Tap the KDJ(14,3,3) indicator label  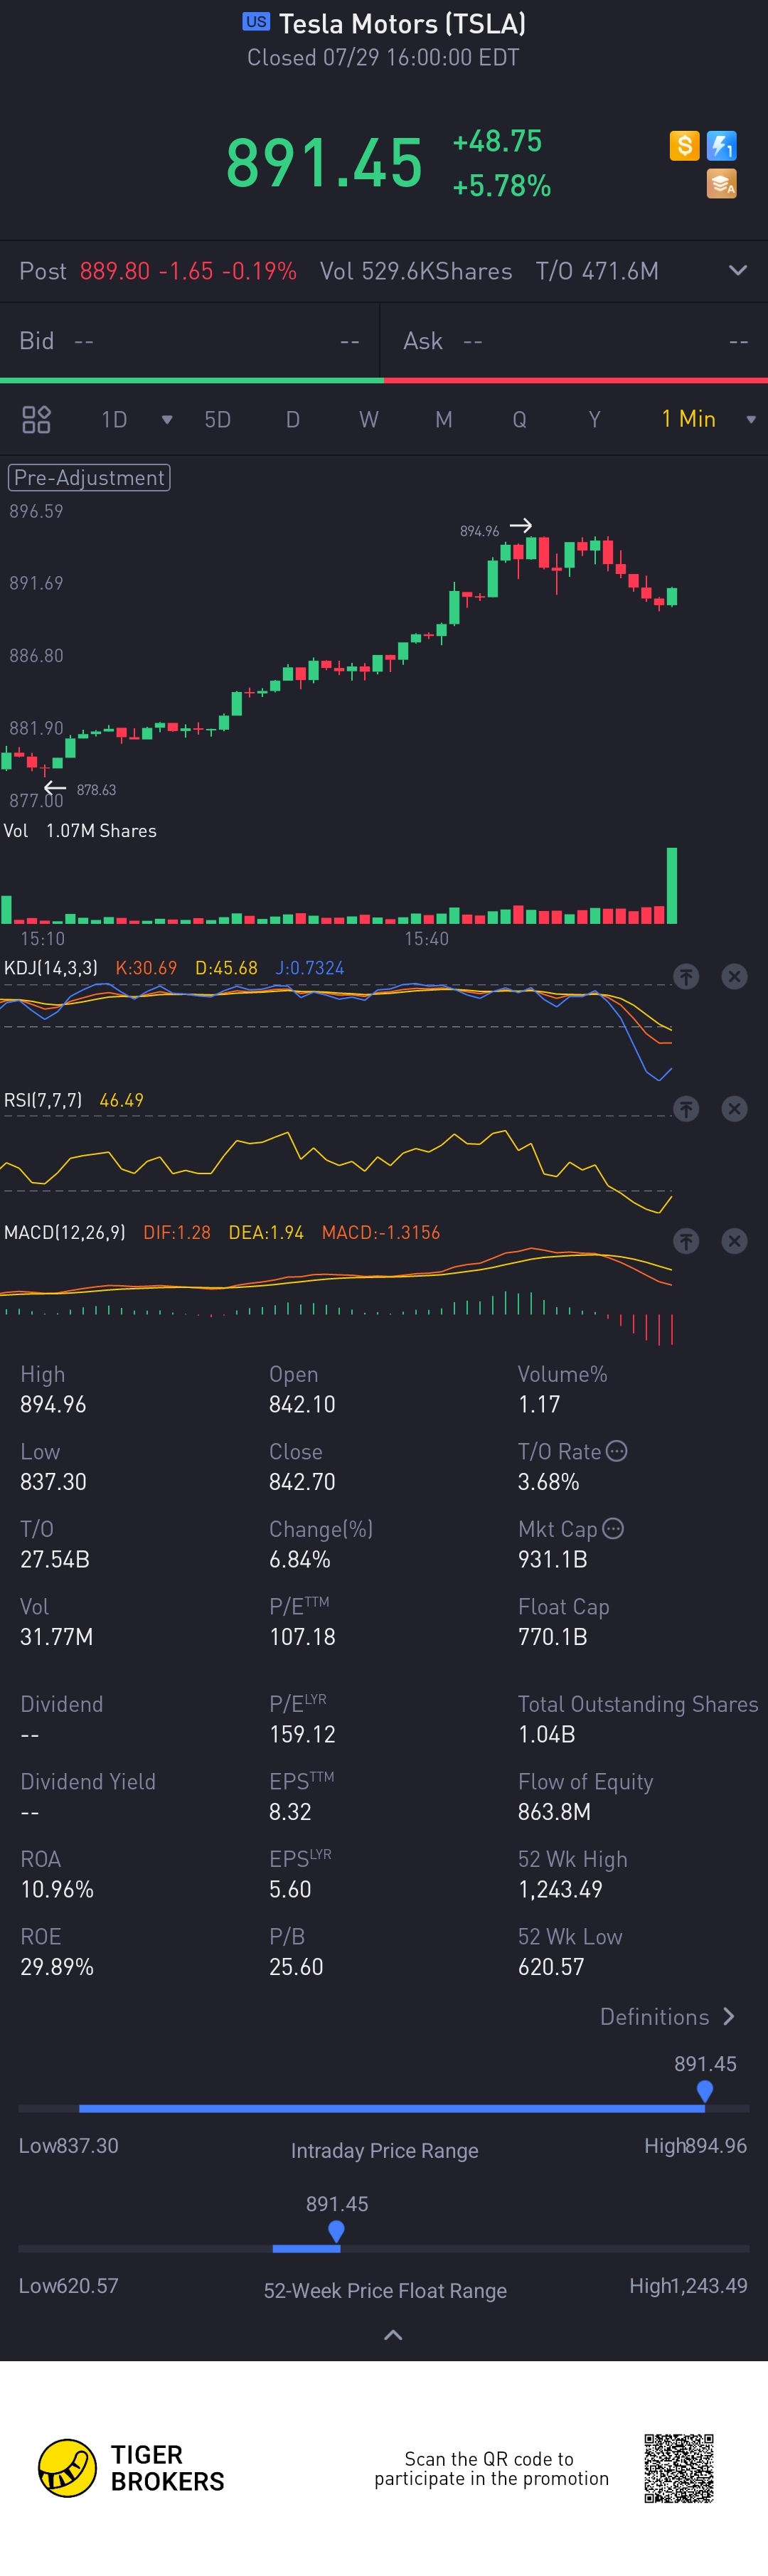(x=51, y=968)
